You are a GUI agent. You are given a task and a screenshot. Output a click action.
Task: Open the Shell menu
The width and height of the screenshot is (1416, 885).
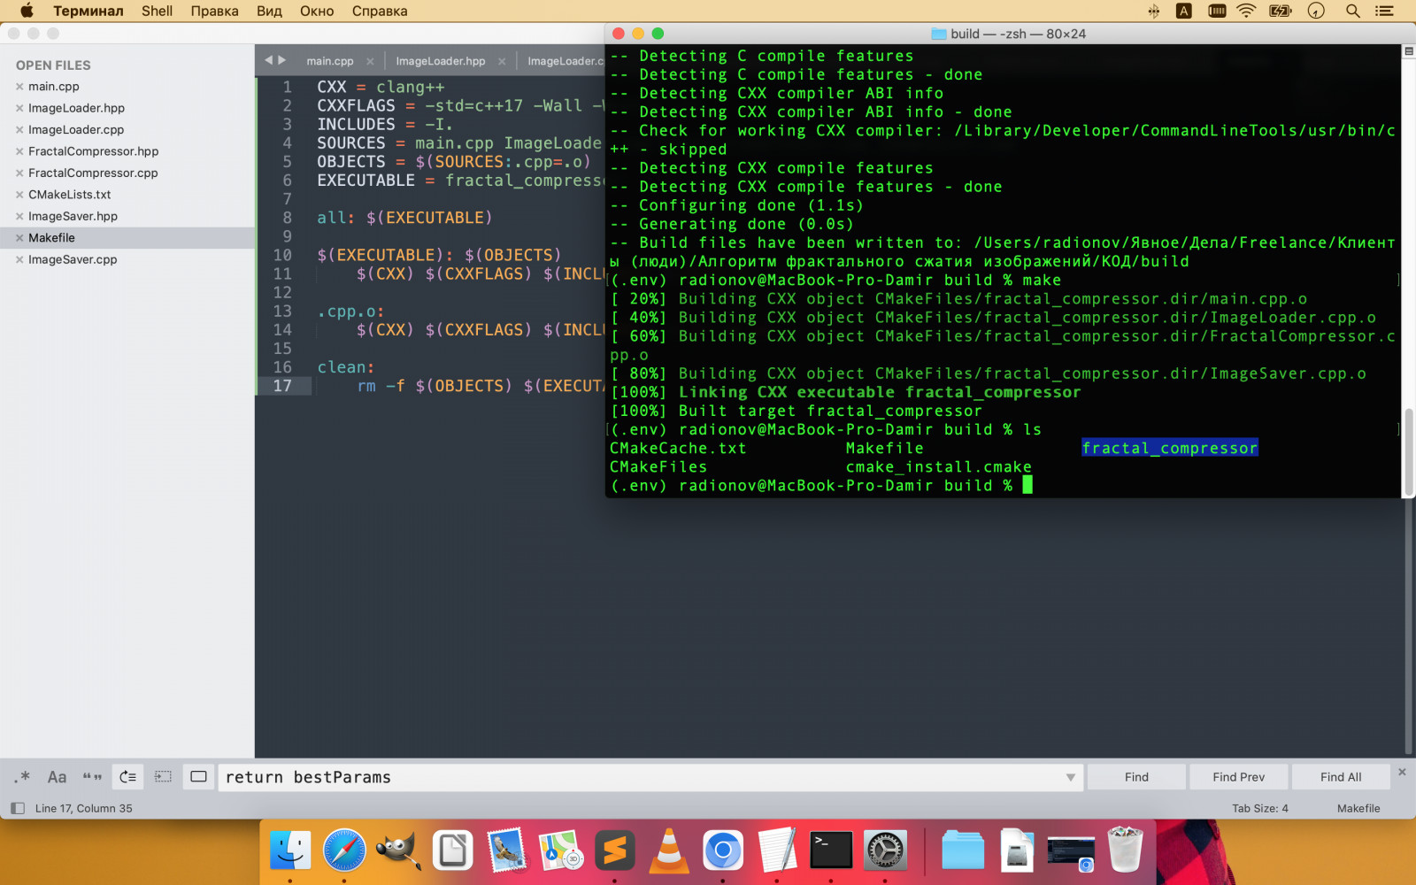[157, 11]
